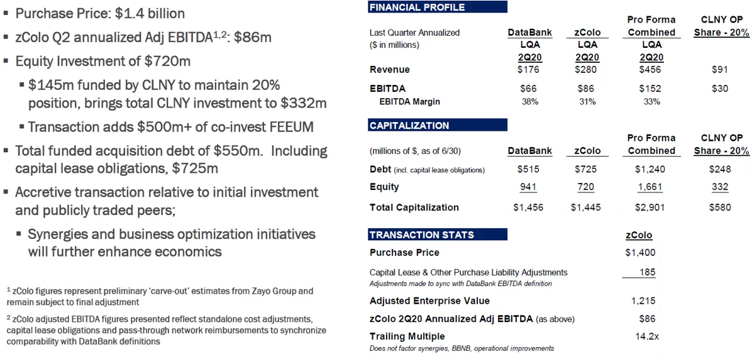Click the DataBank EBITDA value $66
752x354 pixels.
point(528,89)
